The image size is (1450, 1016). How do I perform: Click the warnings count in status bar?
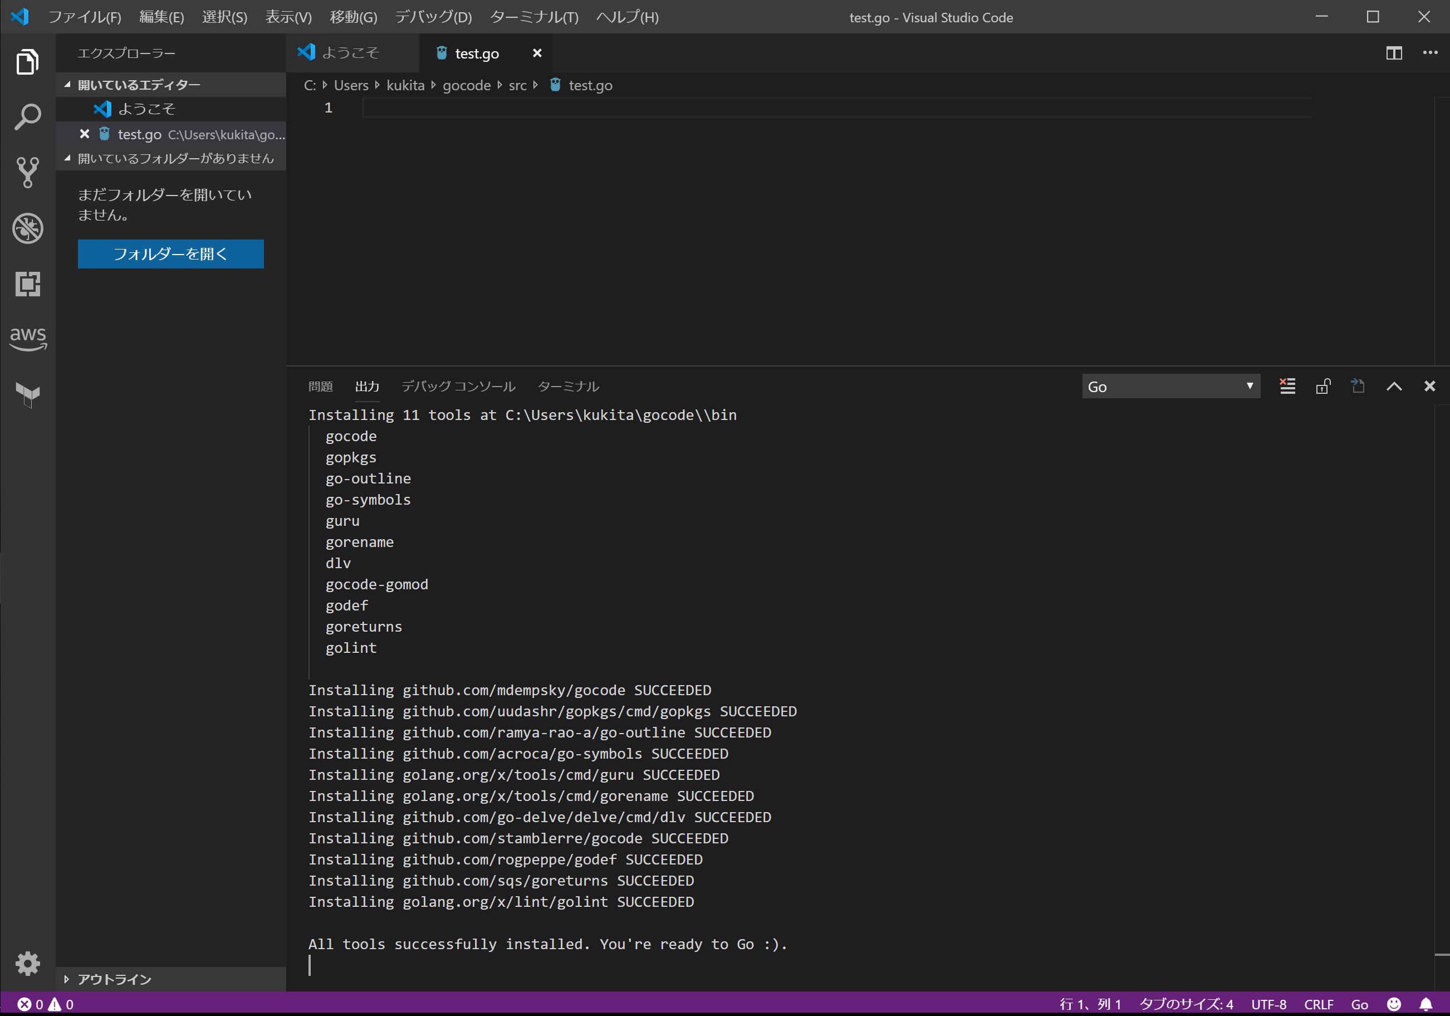tap(61, 1004)
